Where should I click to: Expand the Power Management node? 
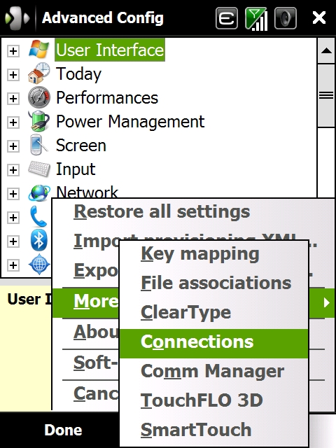point(13,122)
